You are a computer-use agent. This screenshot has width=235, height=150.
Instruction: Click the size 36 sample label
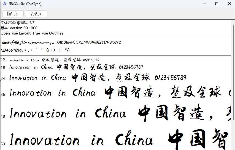3,94
